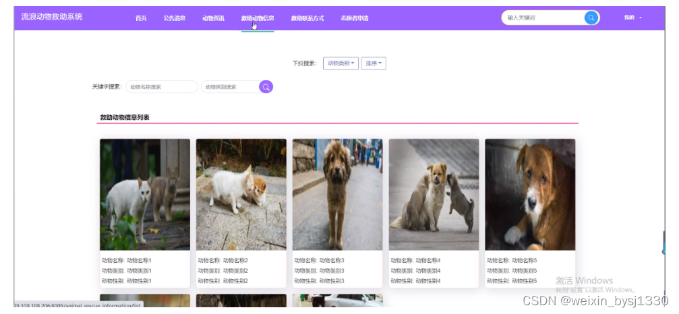Viewport: 679px width, 314px height.
Task: Open 救助联系方式 nav item
Action: [307, 18]
